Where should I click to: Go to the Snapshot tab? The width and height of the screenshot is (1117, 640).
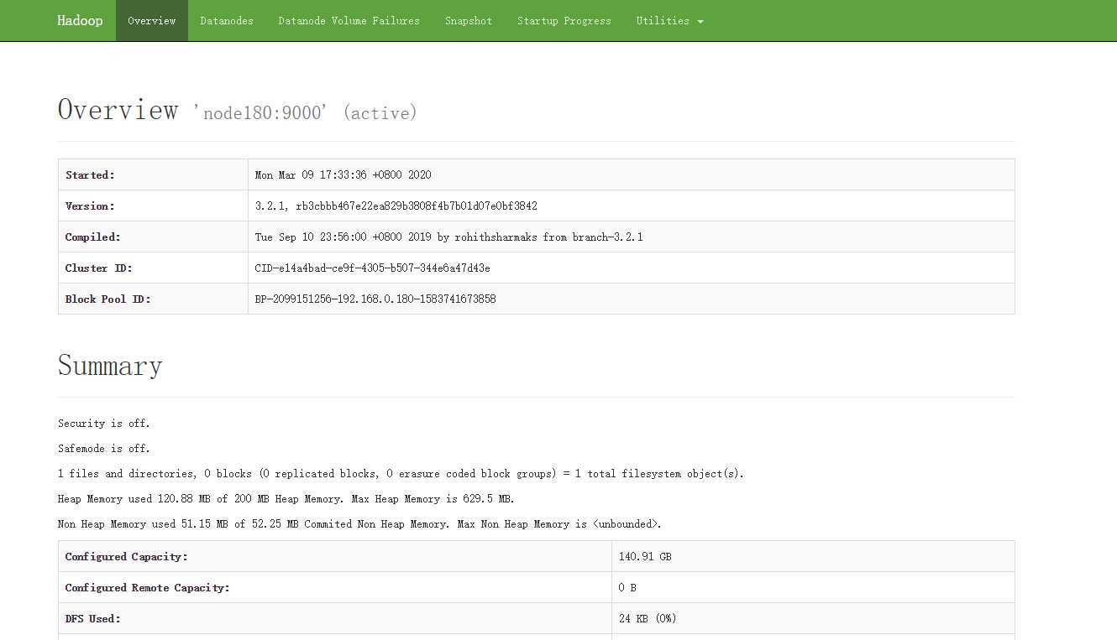pos(469,20)
